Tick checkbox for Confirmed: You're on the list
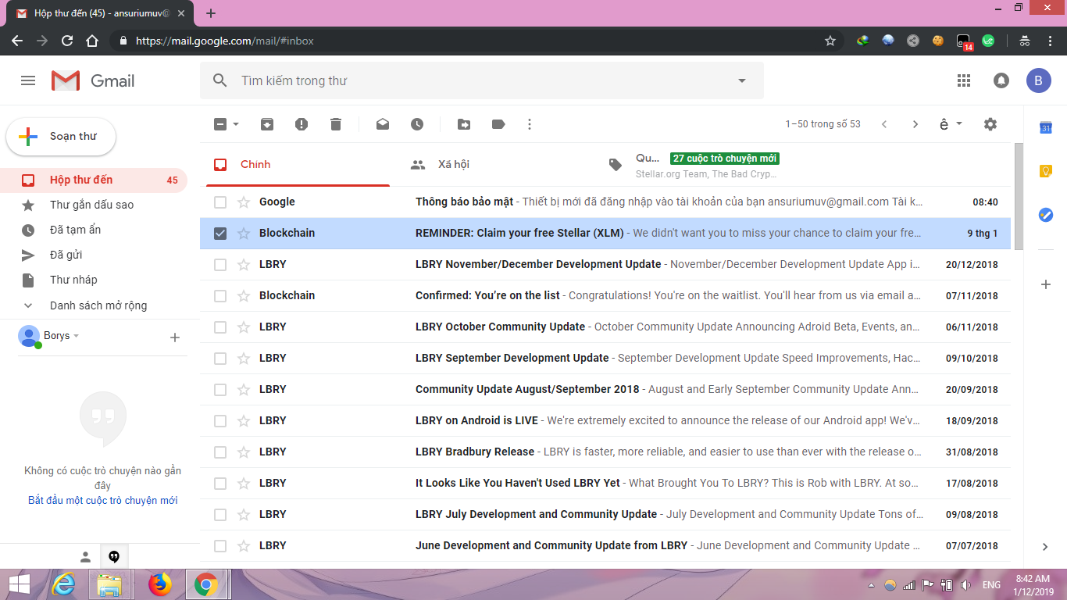 (x=220, y=296)
